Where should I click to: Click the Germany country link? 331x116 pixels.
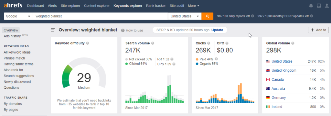(279, 98)
